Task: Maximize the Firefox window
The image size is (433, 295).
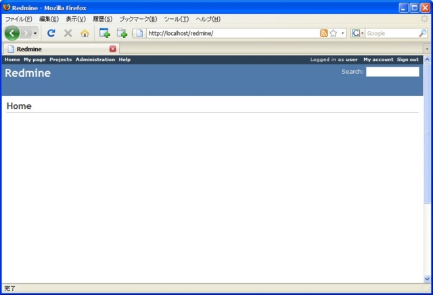Action: (x=414, y=7)
